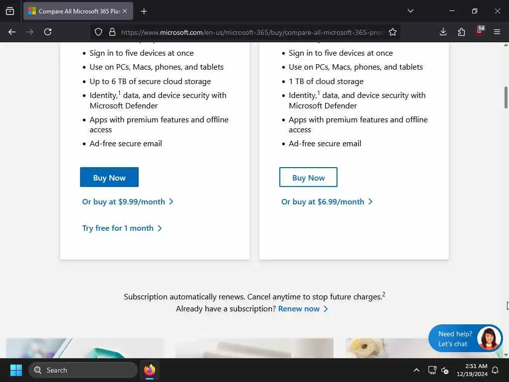Image resolution: width=509 pixels, height=382 pixels.
Task: Show hidden system tray icons
Action: pyautogui.click(x=417, y=370)
